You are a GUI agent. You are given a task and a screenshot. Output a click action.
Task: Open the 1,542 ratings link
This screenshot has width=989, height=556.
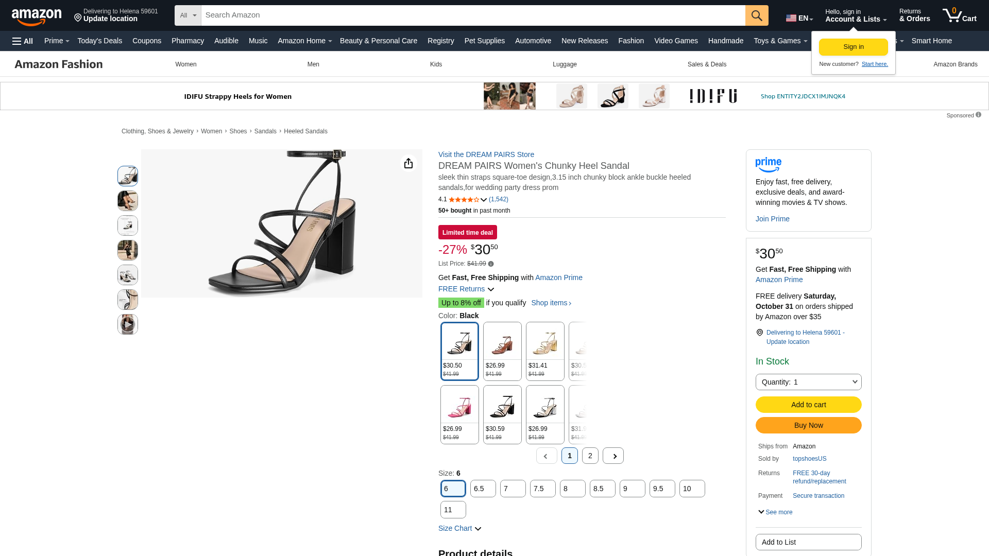click(x=498, y=200)
